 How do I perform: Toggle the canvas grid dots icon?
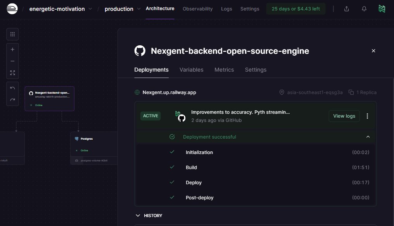pyautogui.click(x=12, y=34)
